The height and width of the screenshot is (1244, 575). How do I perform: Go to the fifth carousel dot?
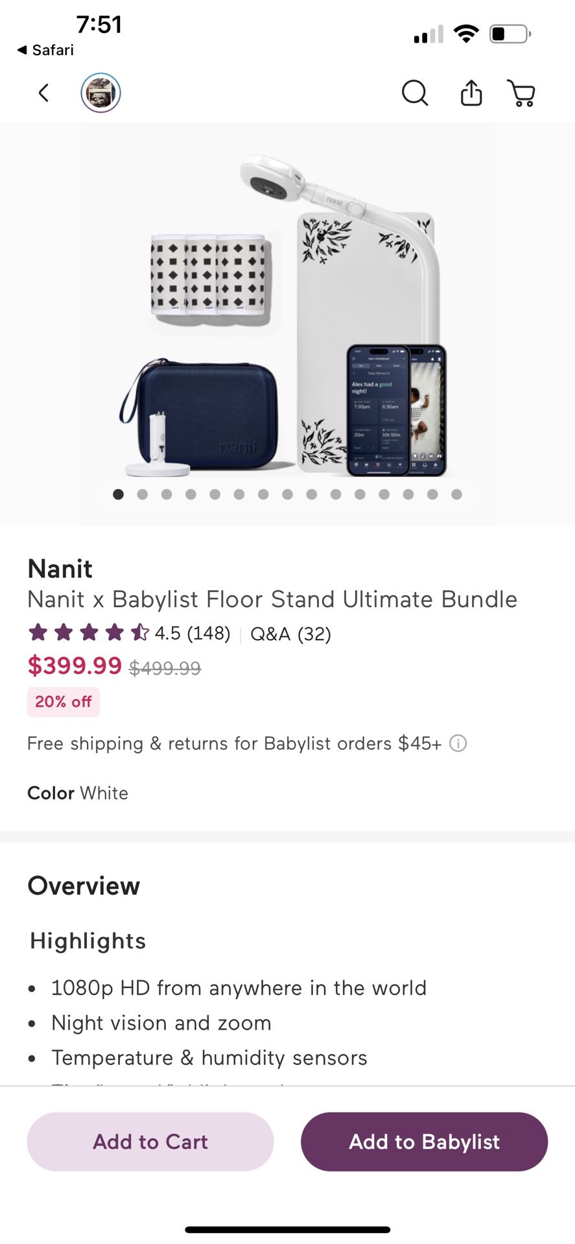(215, 494)
